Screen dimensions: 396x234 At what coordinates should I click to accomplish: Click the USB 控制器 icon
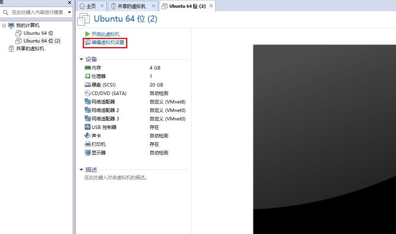point(88,127)
